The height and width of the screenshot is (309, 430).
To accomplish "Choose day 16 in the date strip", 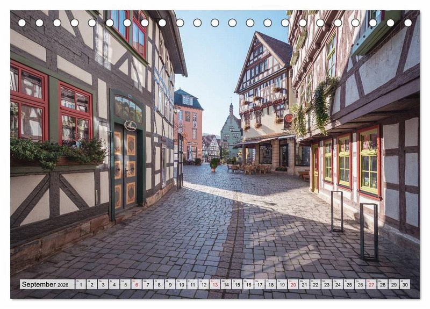I will point(248,284).
